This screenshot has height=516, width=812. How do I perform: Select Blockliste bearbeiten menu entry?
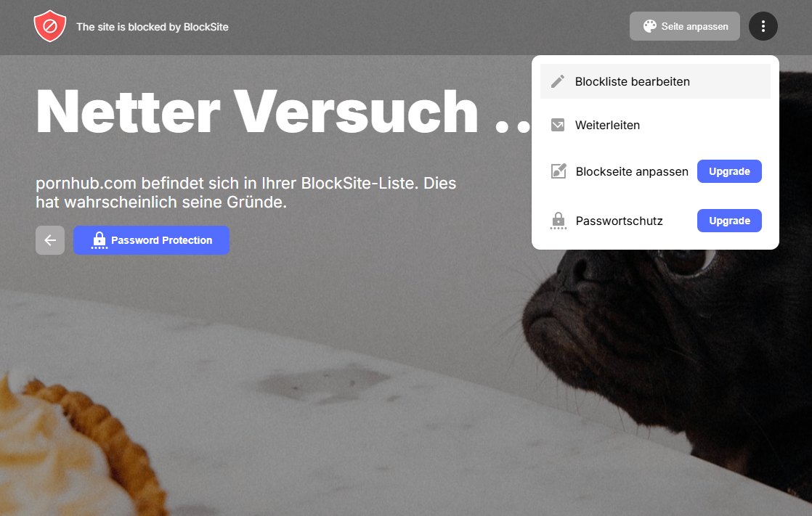pos(655,81)
